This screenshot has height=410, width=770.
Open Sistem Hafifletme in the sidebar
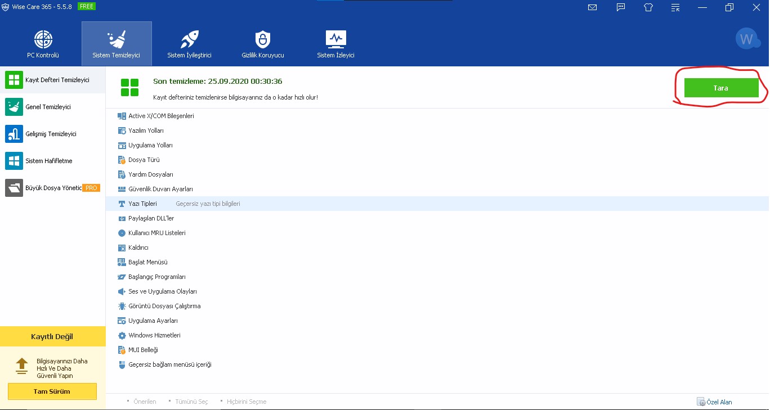[53, 161]
